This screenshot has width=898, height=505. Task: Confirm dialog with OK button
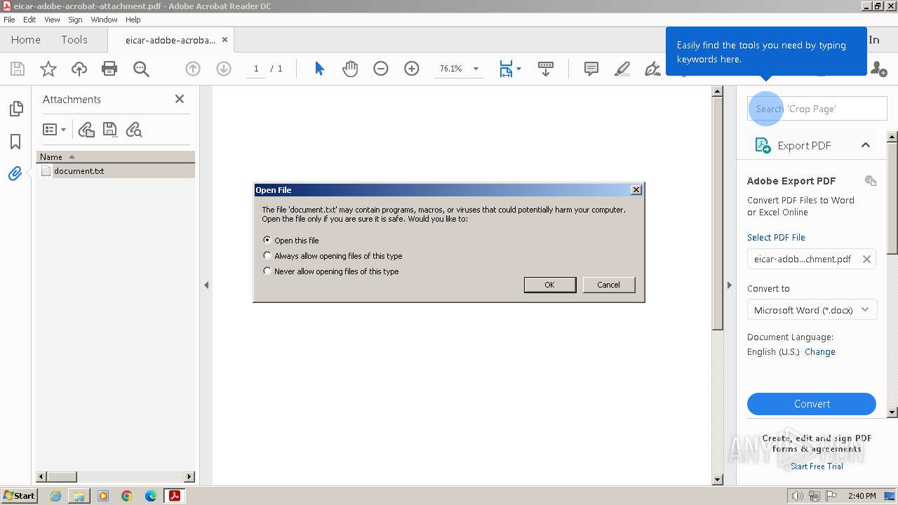[550, 285]
